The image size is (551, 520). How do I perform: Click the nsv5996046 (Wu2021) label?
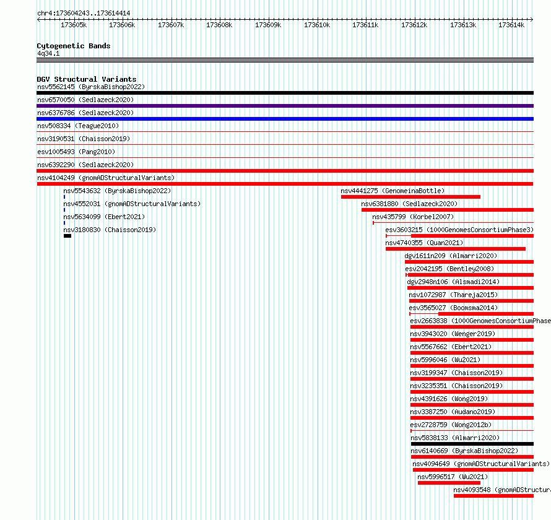[x=445, y=360]
